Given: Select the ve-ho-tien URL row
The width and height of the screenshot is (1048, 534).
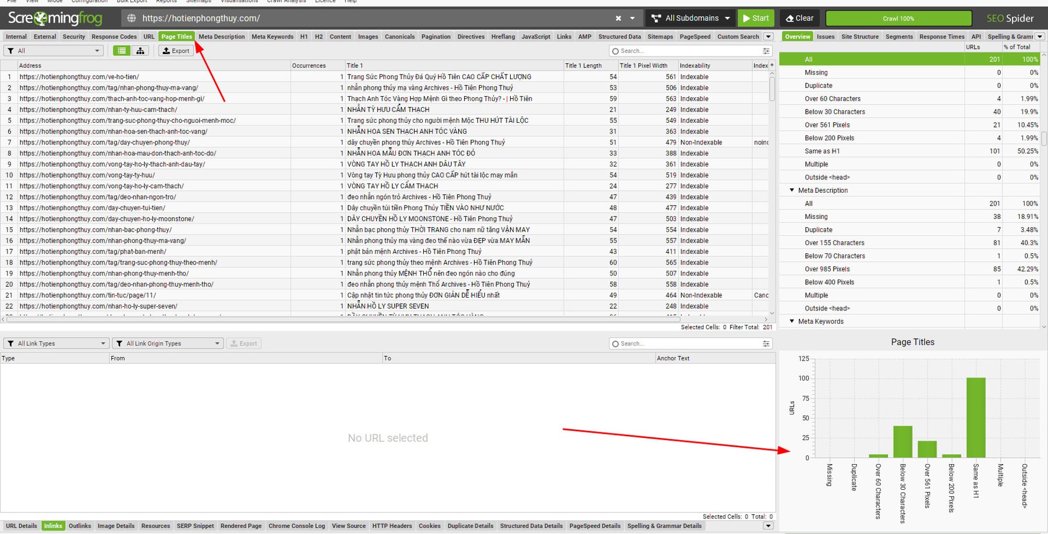Looking at the screenshot, I should point(384,76).
